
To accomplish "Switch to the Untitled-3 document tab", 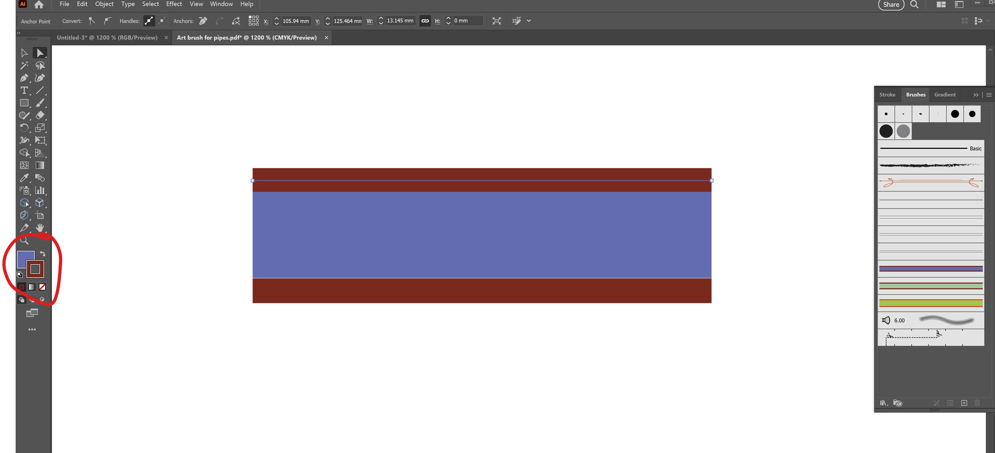I will (107, 38).
